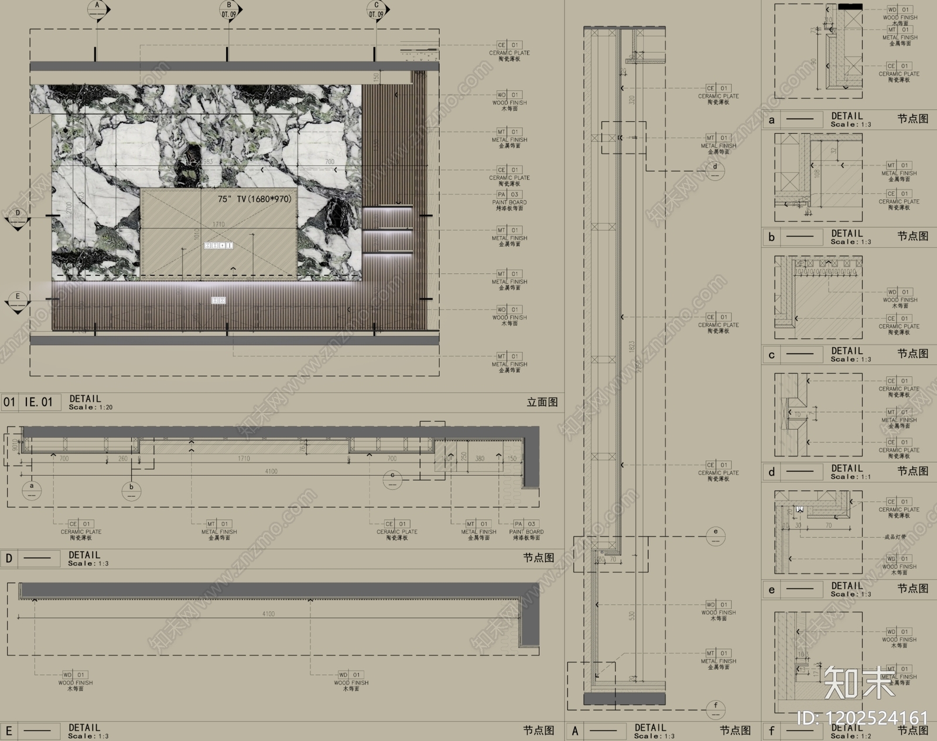This screenshot has height=741, width=937.
Task: Click the socket symbols inside the TV outline
Action: pos(218,246)
